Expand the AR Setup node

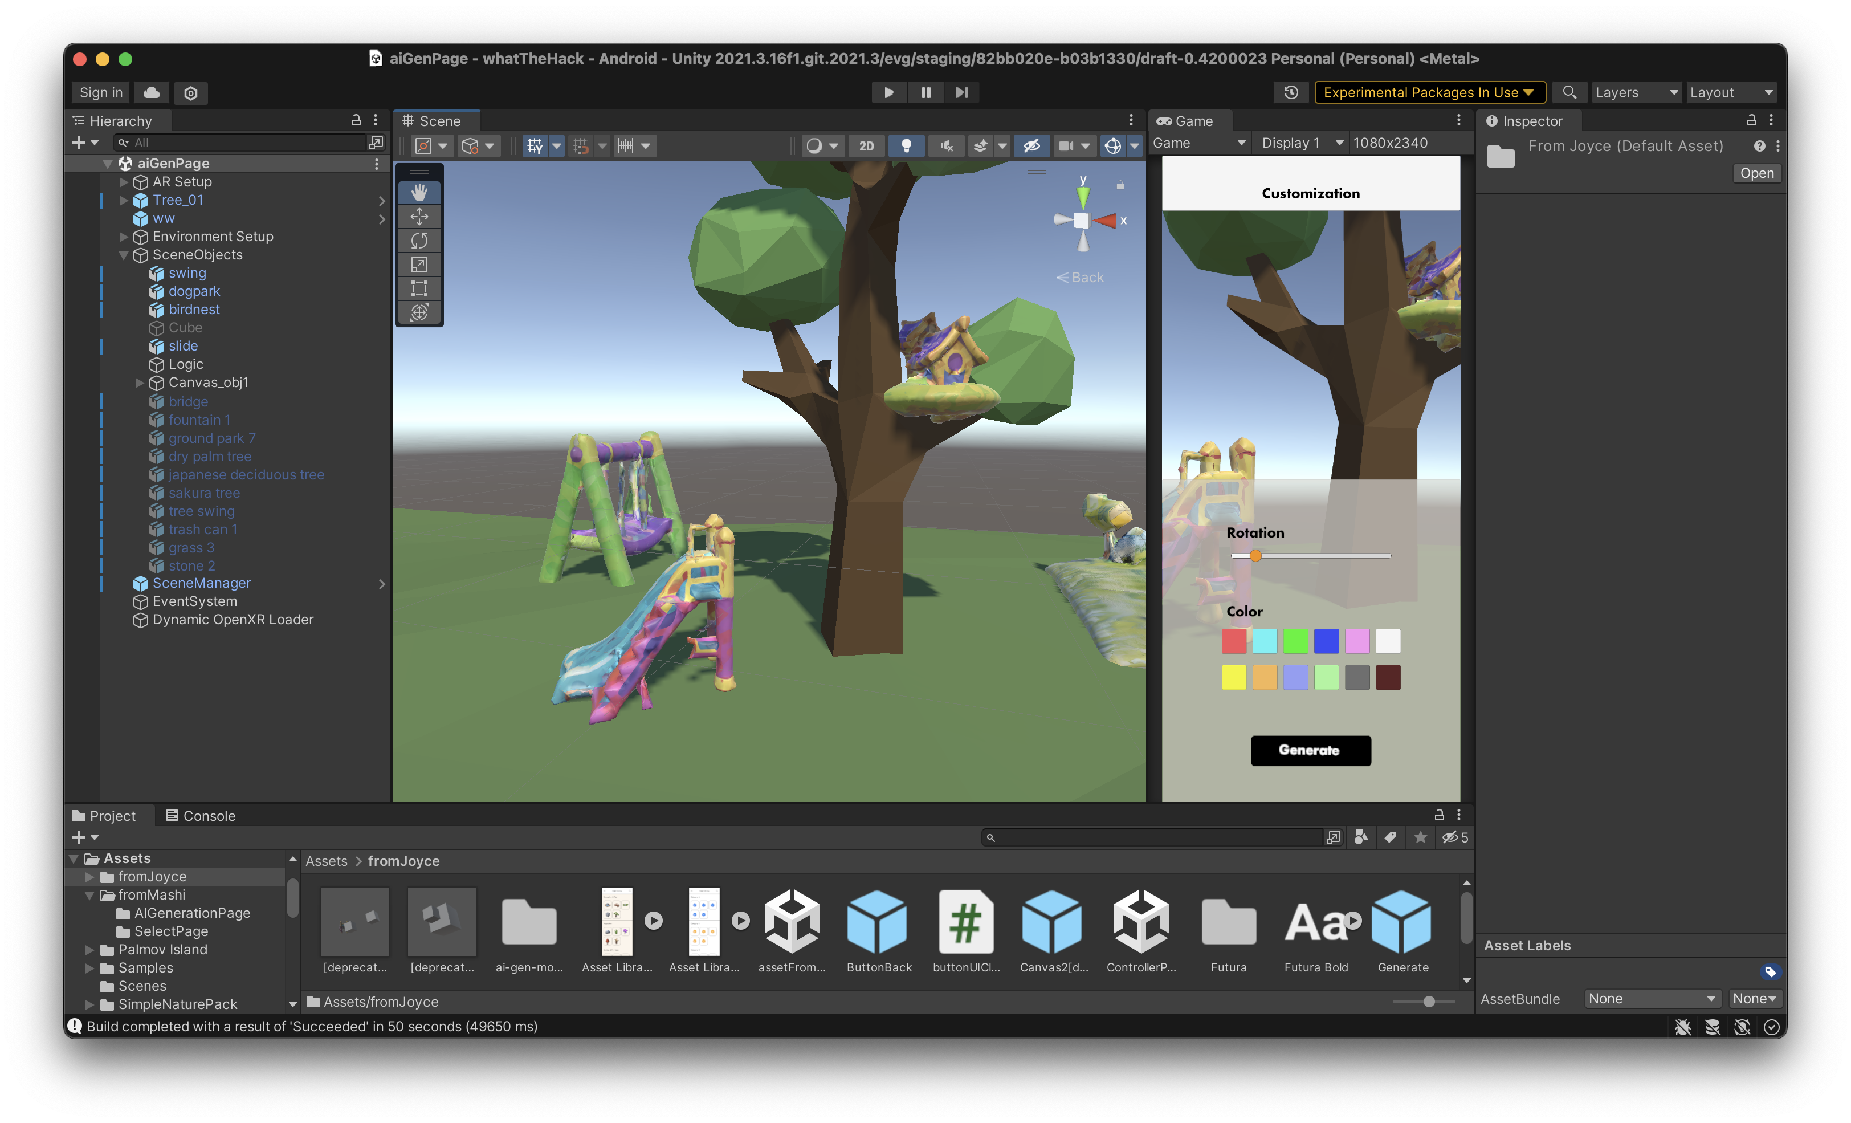(x=123, y=182)
